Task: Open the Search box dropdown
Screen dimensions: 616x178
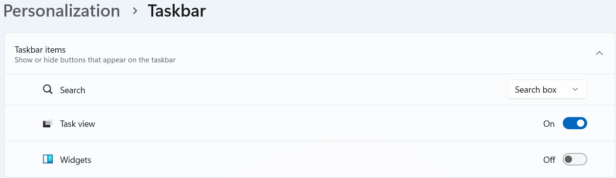Action: (x=547, y=90)
